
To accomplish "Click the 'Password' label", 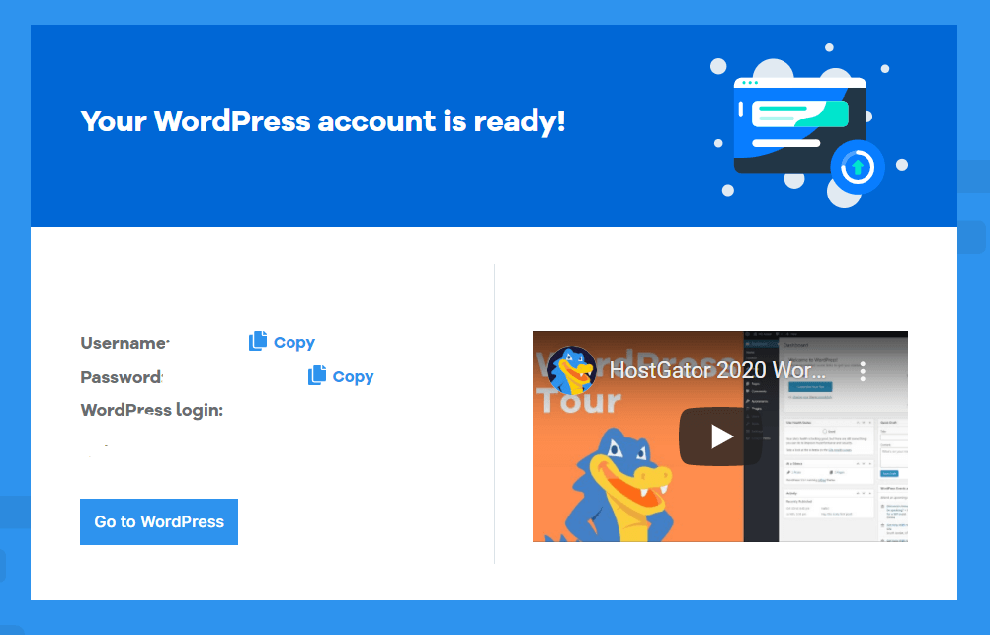I will pos(122,377).
